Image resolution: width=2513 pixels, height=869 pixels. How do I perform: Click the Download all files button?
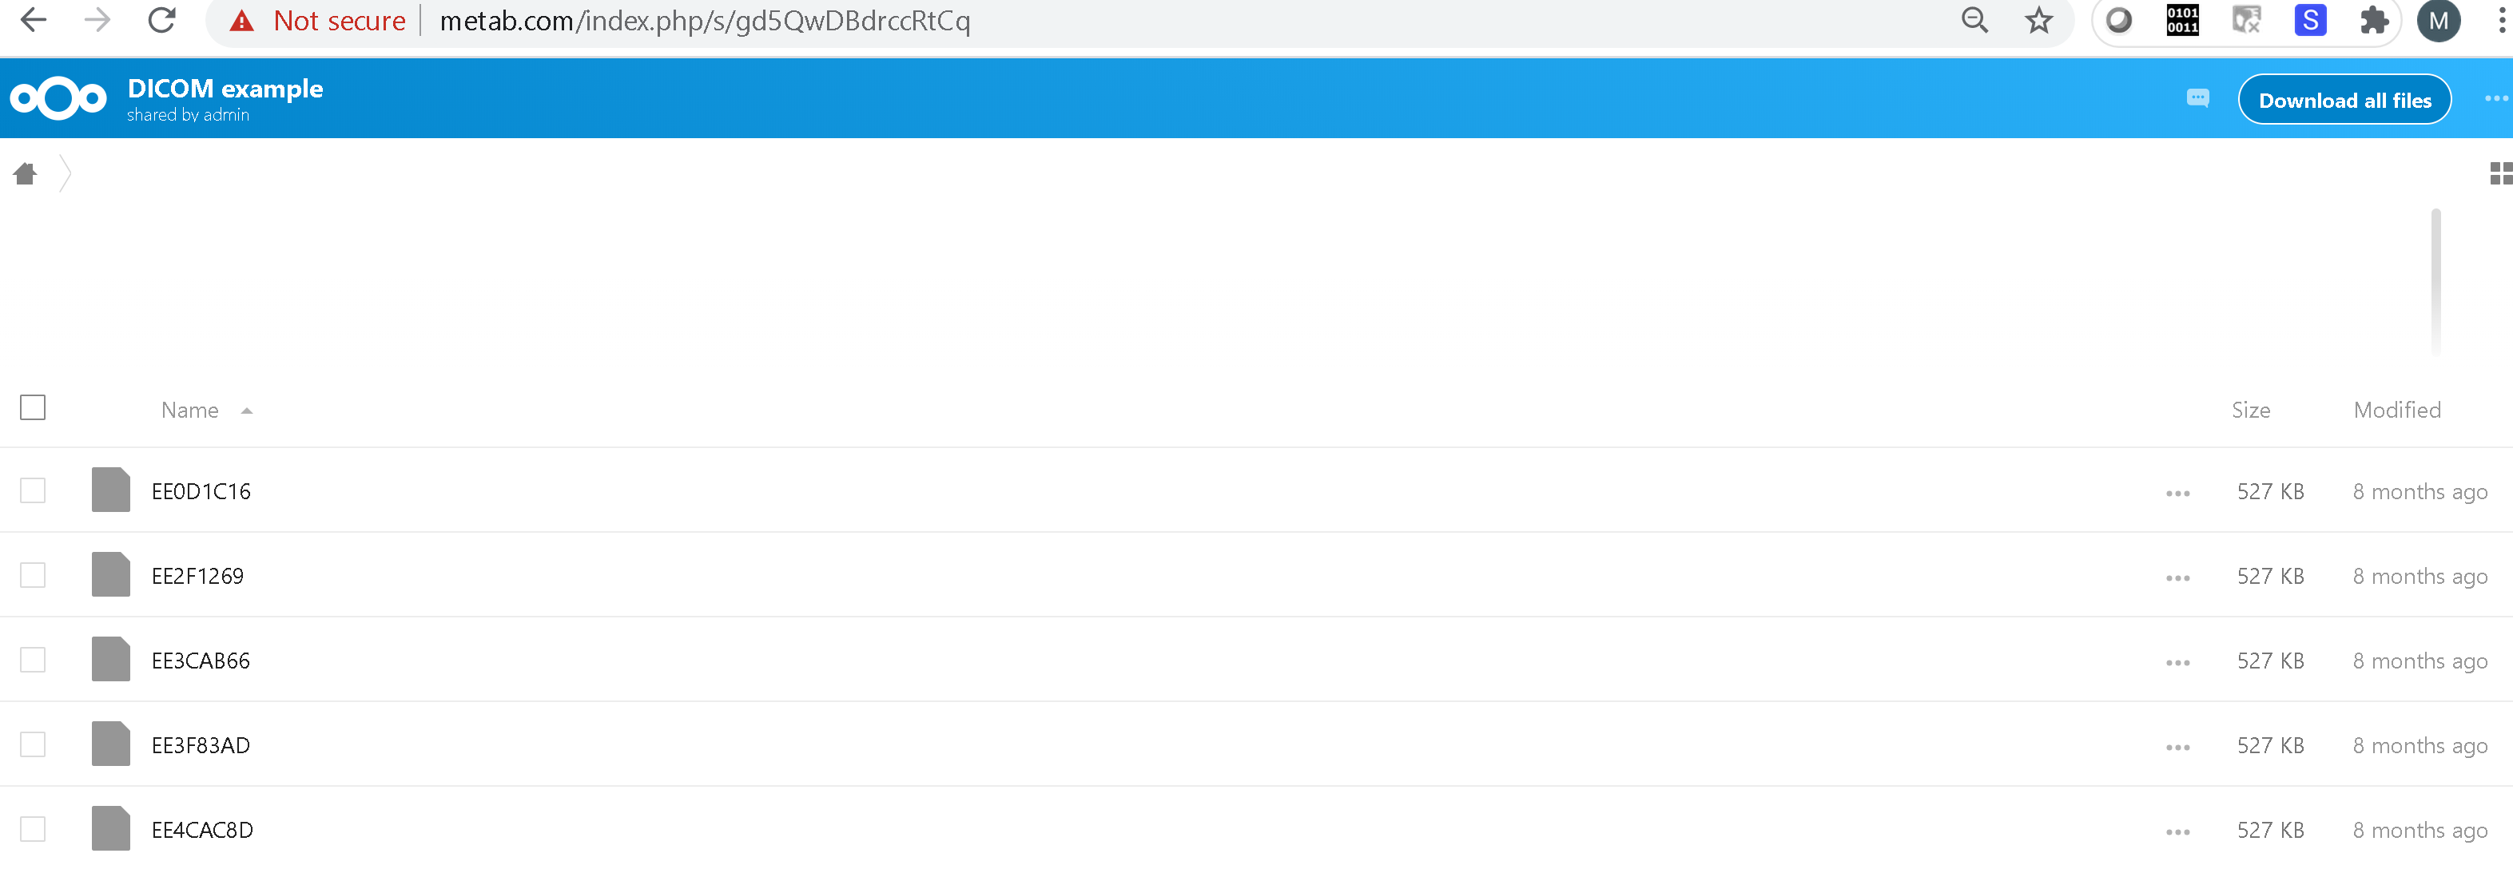click(2344, 98)
